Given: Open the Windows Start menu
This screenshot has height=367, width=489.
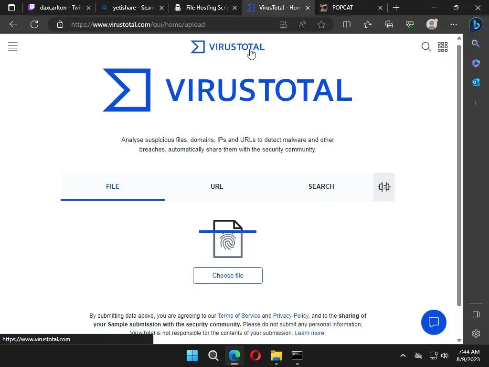Looking at the screenshot, I should 192,355.
